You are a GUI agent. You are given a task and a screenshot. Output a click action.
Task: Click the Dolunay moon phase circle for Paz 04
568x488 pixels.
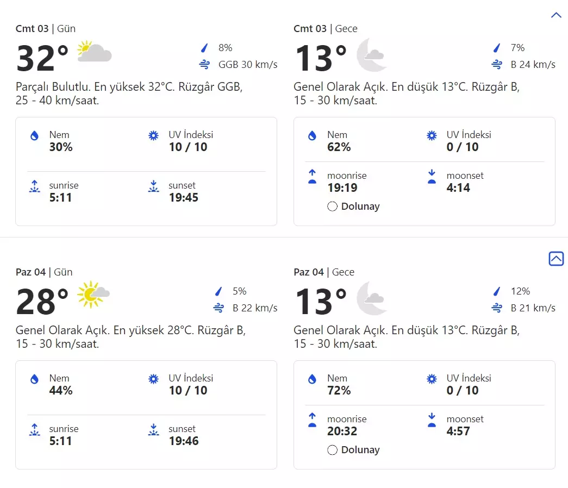point(333,450)
